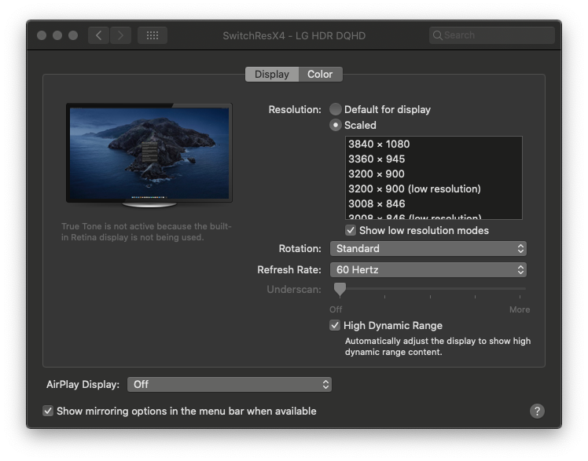Choose 3200 × 900 (low resolution) mode
The image size is (588, 461).
point(433,189)
